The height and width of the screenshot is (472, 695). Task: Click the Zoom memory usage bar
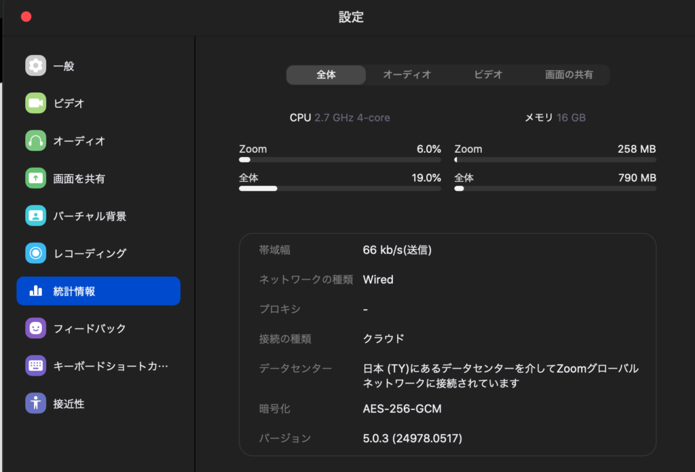[555, 160]
